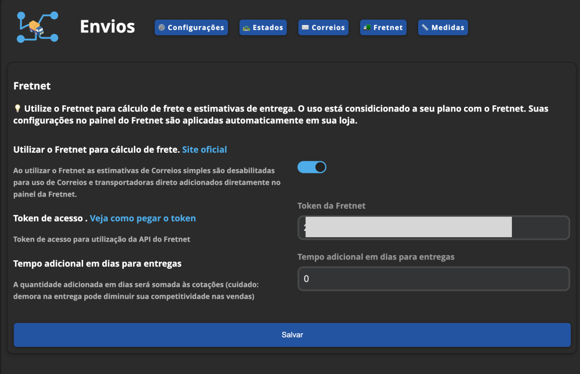Focus the Token da Fretnet input field

[434, 228]
